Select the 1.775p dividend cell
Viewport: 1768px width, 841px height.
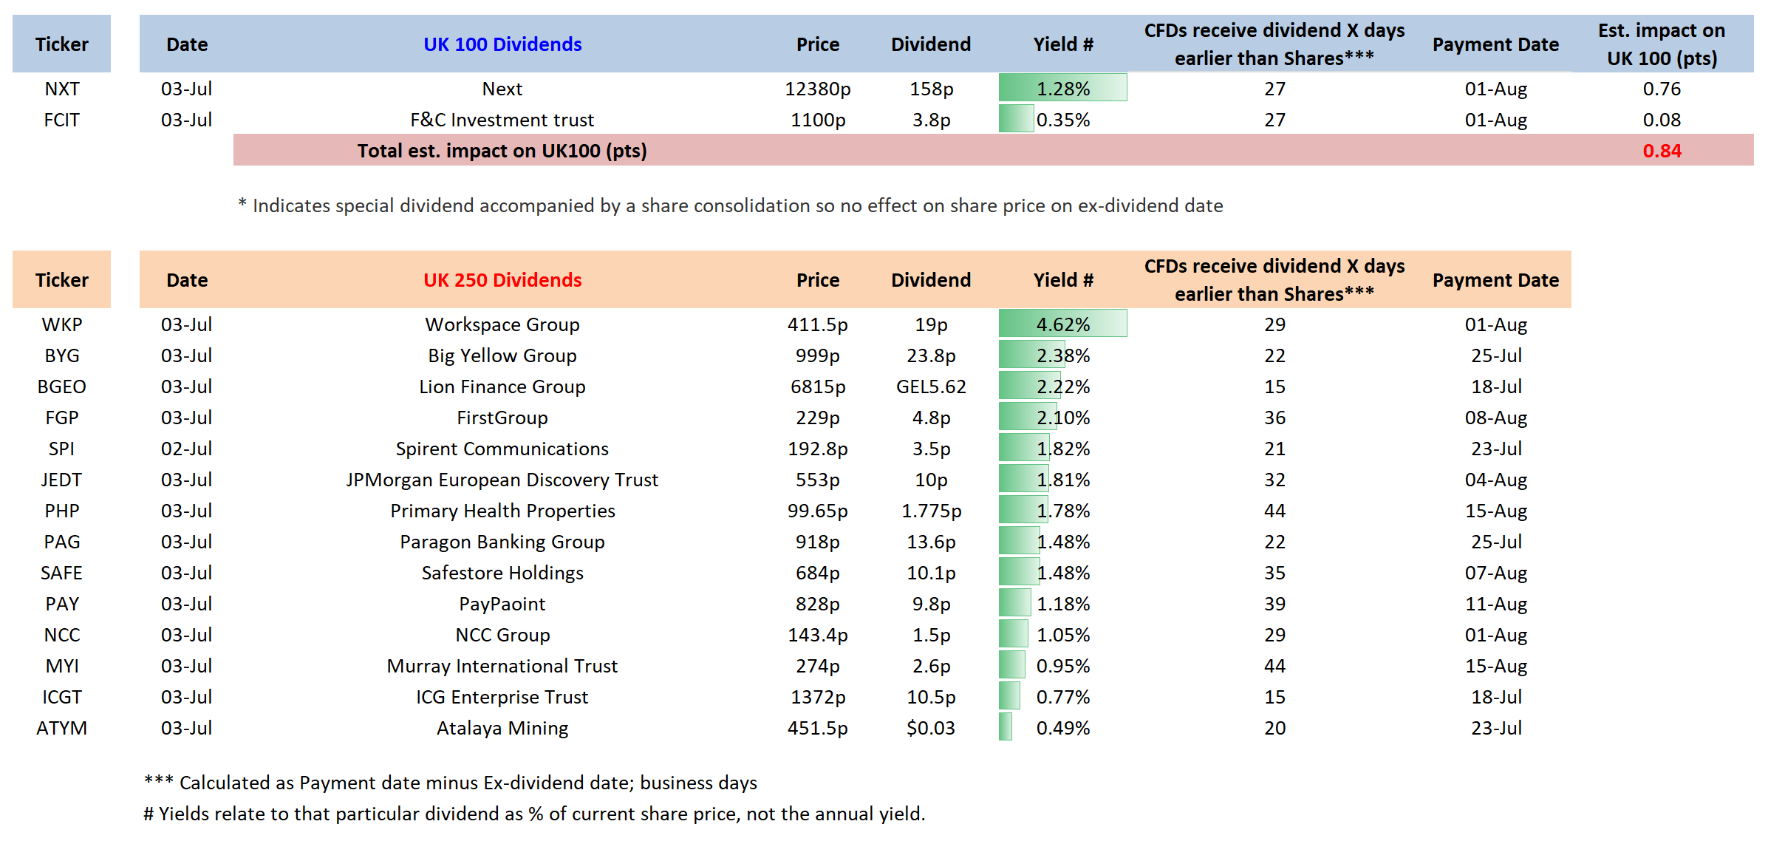[931, 511]
